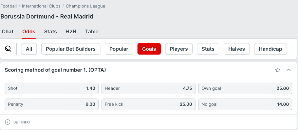Collapse the Scoring method of goal section
The width and height of the screenshot is (298, 130).
(289, 70)
